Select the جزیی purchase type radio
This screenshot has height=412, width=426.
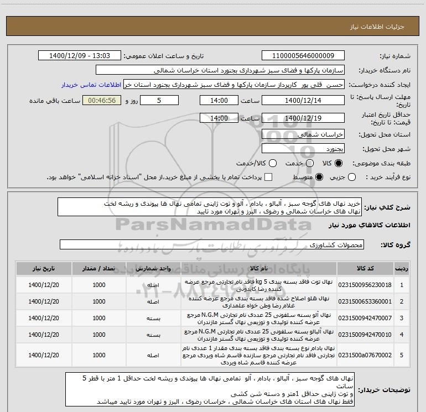(352, 177)
